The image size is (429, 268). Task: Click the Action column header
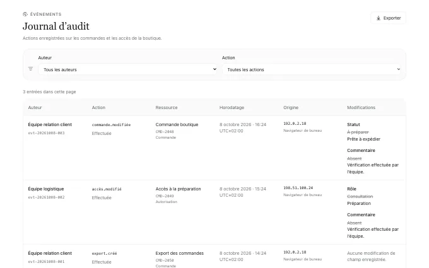(98, 107)
